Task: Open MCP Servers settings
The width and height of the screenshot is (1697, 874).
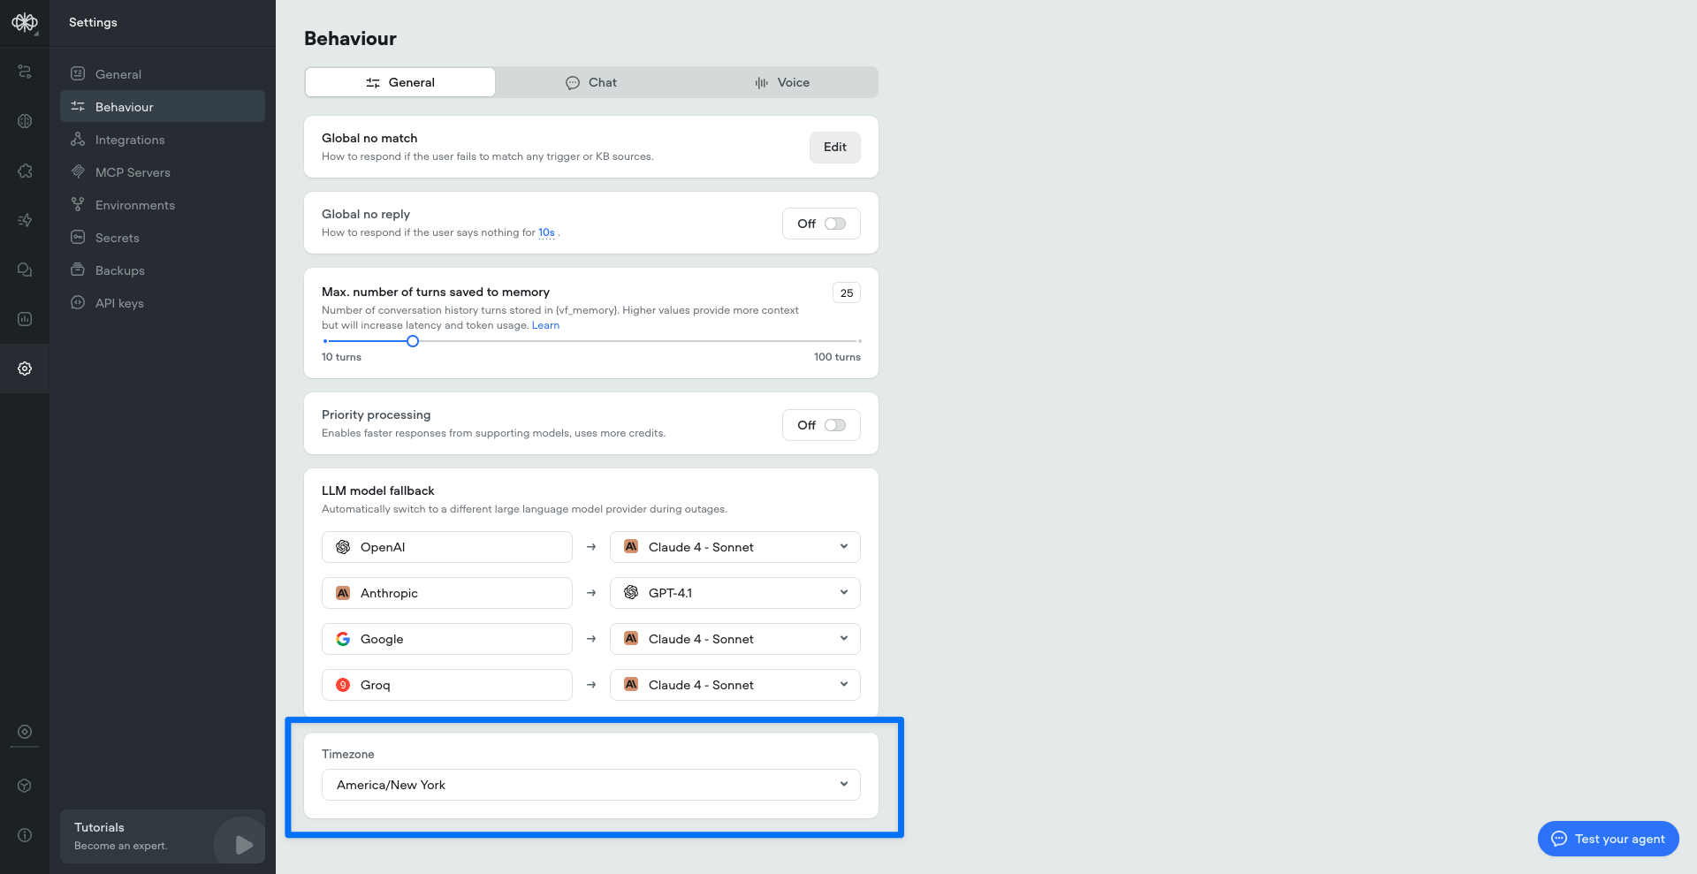Action: pyautogui.click(x=163, y=172)
